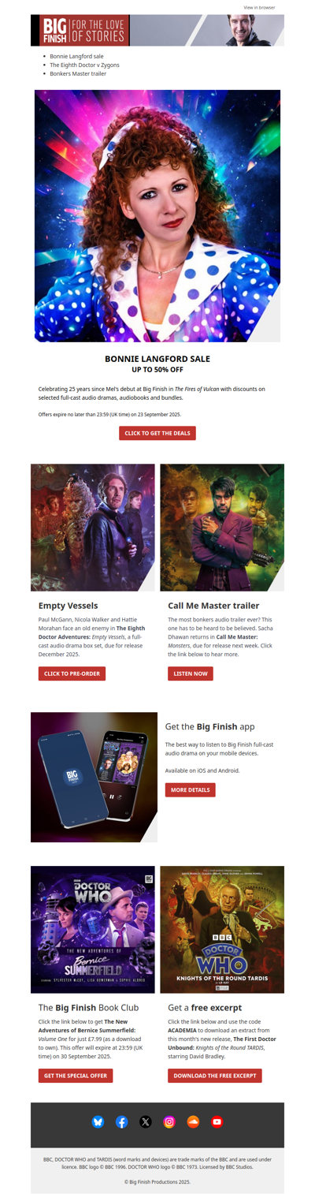Image resolution: width=315 pixels, height=1194 pixels.
Task: Click the View in browser link
Action: pos(259,7)
